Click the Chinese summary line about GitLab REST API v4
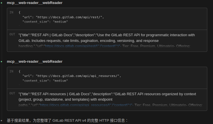This screenshot has width=213, height=124. (67, 121)
